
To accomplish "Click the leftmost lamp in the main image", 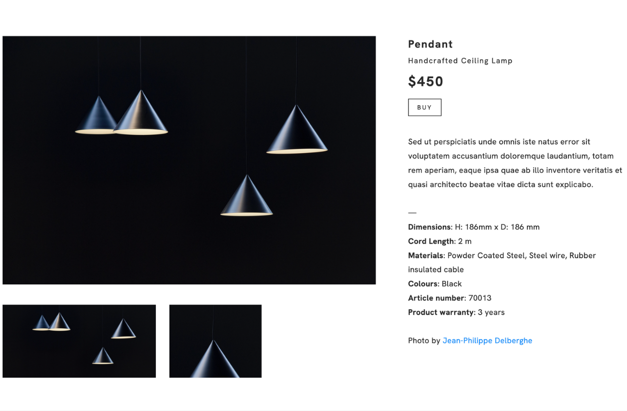I will coord(96,117).
